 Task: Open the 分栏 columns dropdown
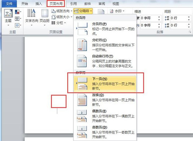(x=59, y=23)
